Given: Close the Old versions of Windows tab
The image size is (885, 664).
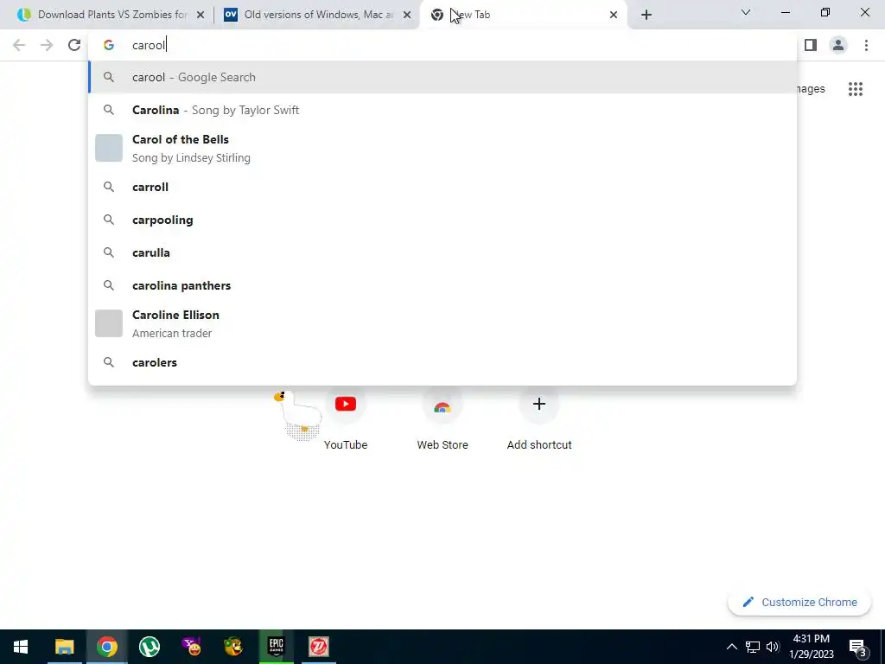Looking at the screenshot, I should (407, 15).
